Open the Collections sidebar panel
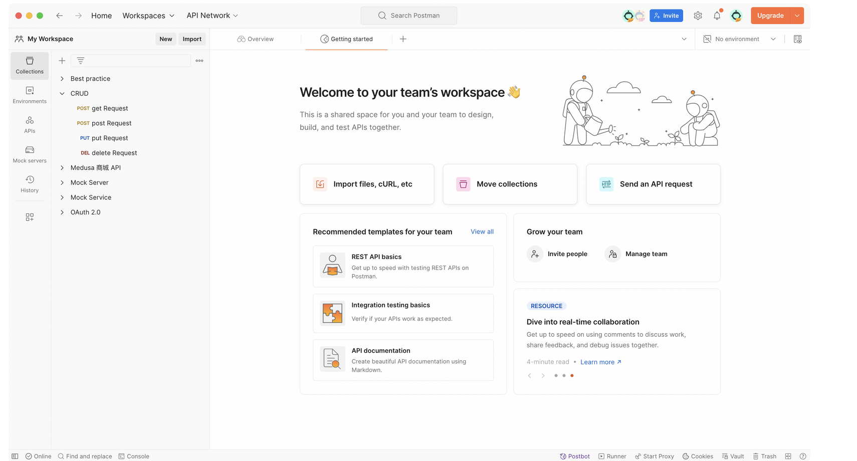 coord(30,66)
